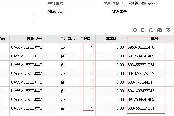Click the 规格型号 column header
174x116 pixels.
(x=35, y=39)
